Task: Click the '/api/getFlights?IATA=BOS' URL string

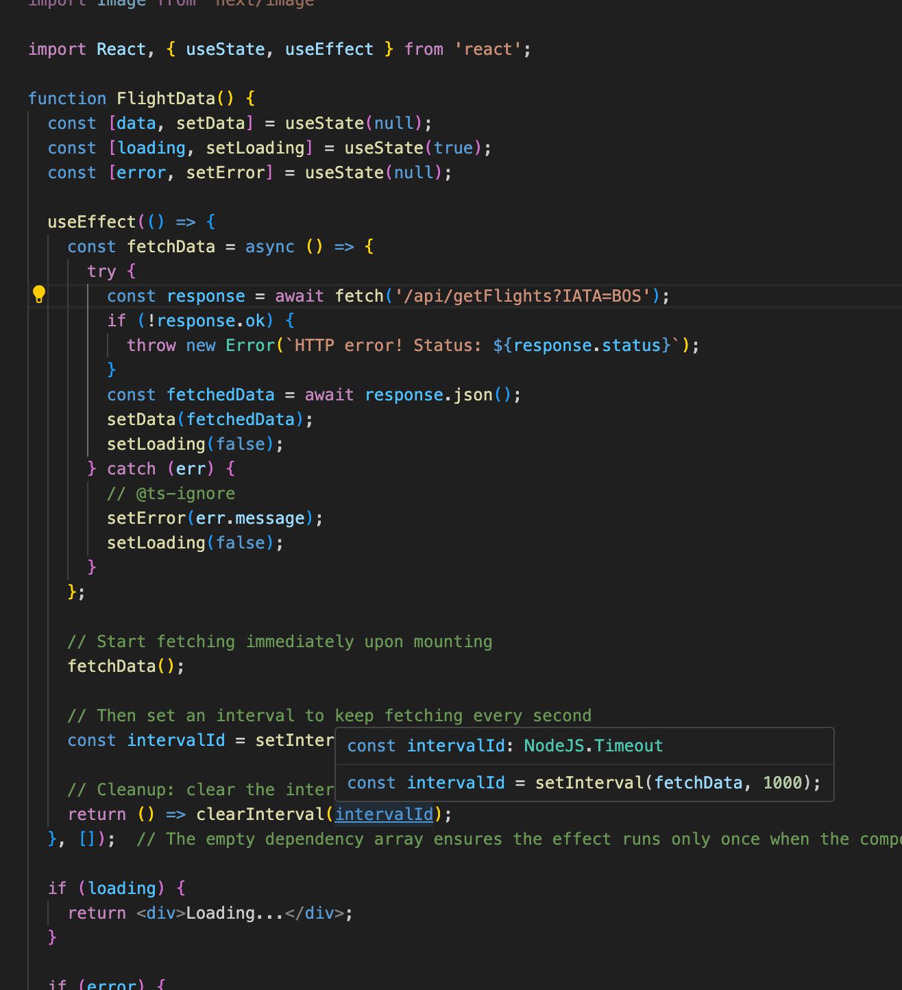Action: [523, 295]
